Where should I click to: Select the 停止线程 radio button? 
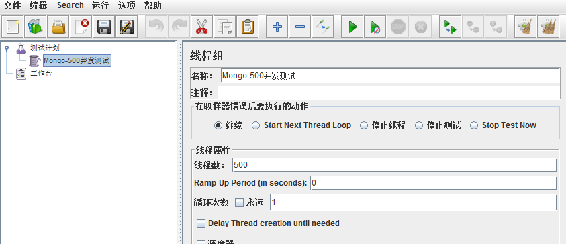364,125
